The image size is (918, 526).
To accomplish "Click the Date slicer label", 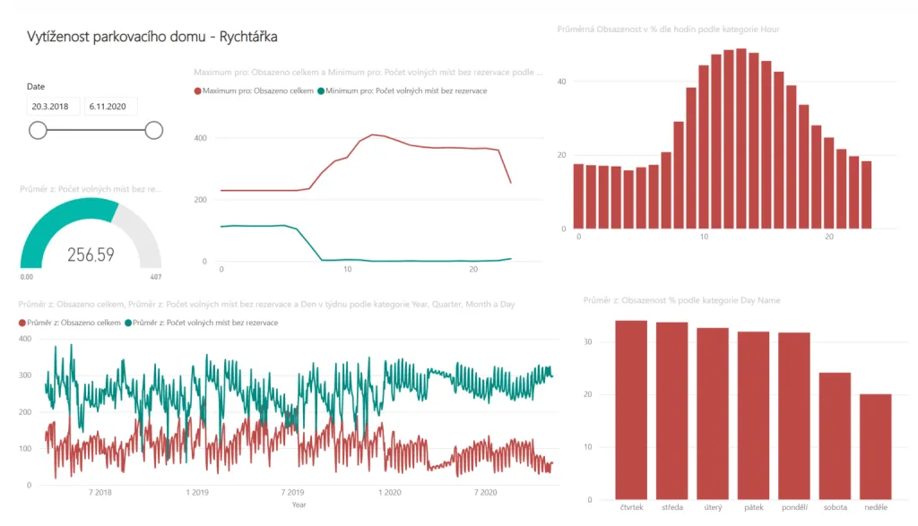I will 36,87.
